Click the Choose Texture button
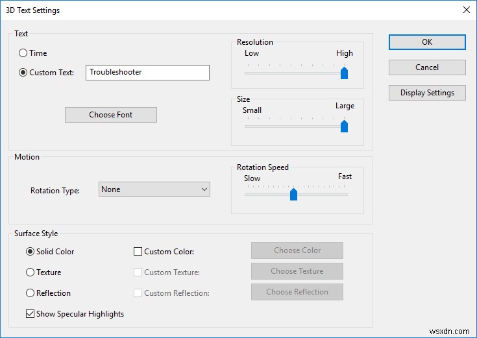Screen dimensions: 477x338 point(297,271)
